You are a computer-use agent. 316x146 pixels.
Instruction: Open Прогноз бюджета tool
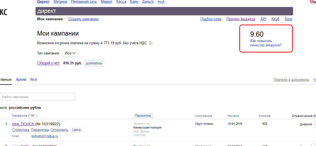241,19
